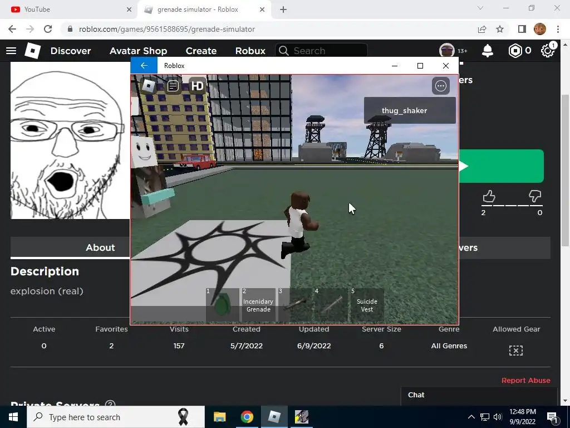
Task: Open Avatar Shop in Roblox navigation
Action: click(x=139, y=51)
